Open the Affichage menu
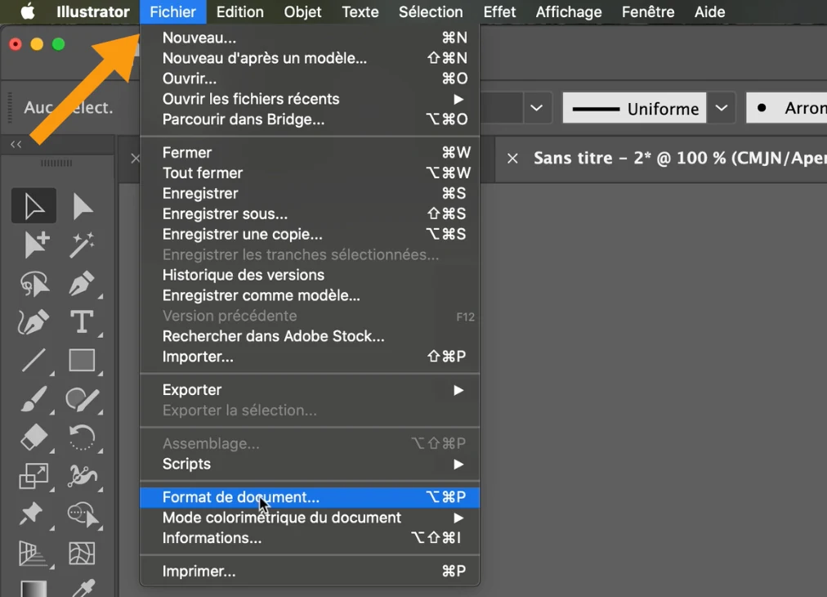This screenshot has width=827, height=597. coord(569,11)
